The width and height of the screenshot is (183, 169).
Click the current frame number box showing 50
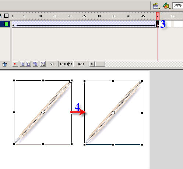click(x=52, y=64)
